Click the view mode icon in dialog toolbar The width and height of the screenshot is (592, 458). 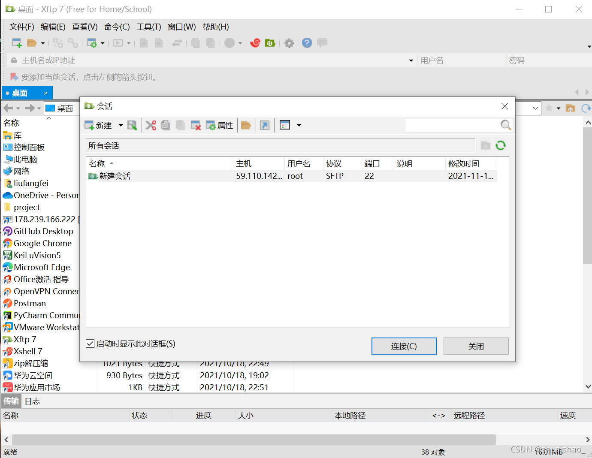point(285,125)
